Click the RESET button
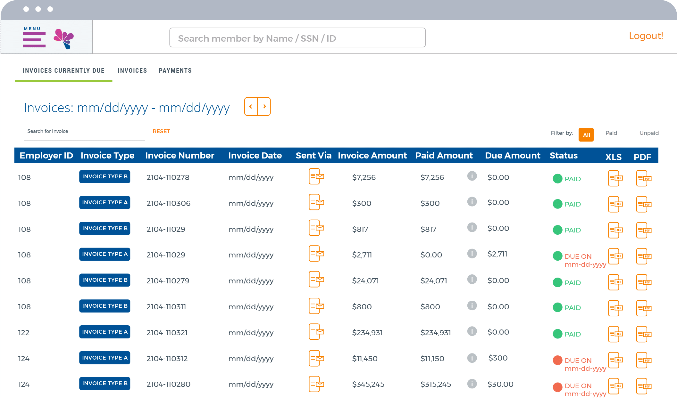This screenshot has height=398, width=677. point(161,131)
